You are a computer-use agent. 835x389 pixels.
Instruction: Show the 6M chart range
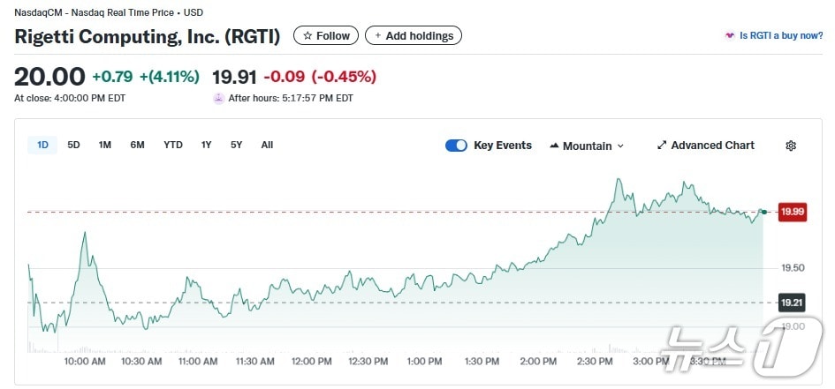point(137,145)
